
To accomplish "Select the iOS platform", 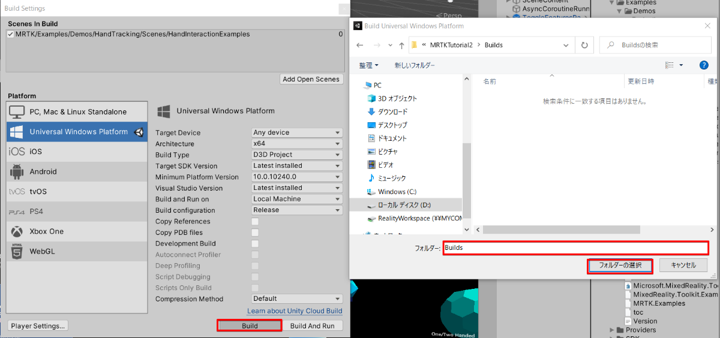I will [x=77, y=152].
